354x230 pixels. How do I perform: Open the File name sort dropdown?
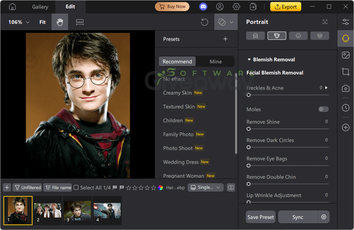[58, 188]
